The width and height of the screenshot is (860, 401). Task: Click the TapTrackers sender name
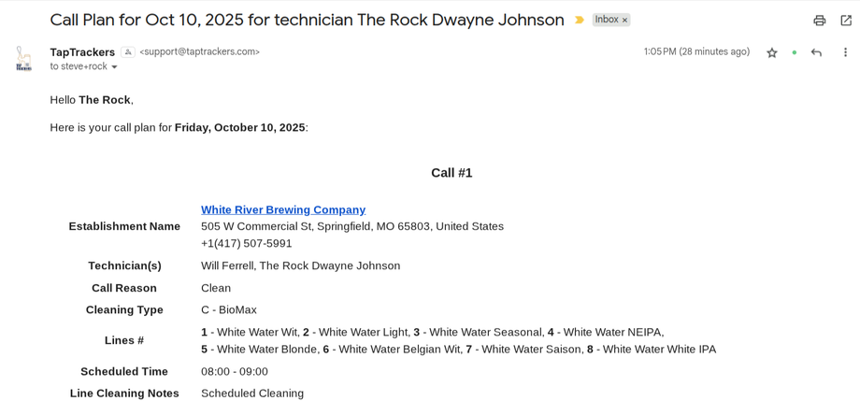pyautogui.click(x=82, y=52)
